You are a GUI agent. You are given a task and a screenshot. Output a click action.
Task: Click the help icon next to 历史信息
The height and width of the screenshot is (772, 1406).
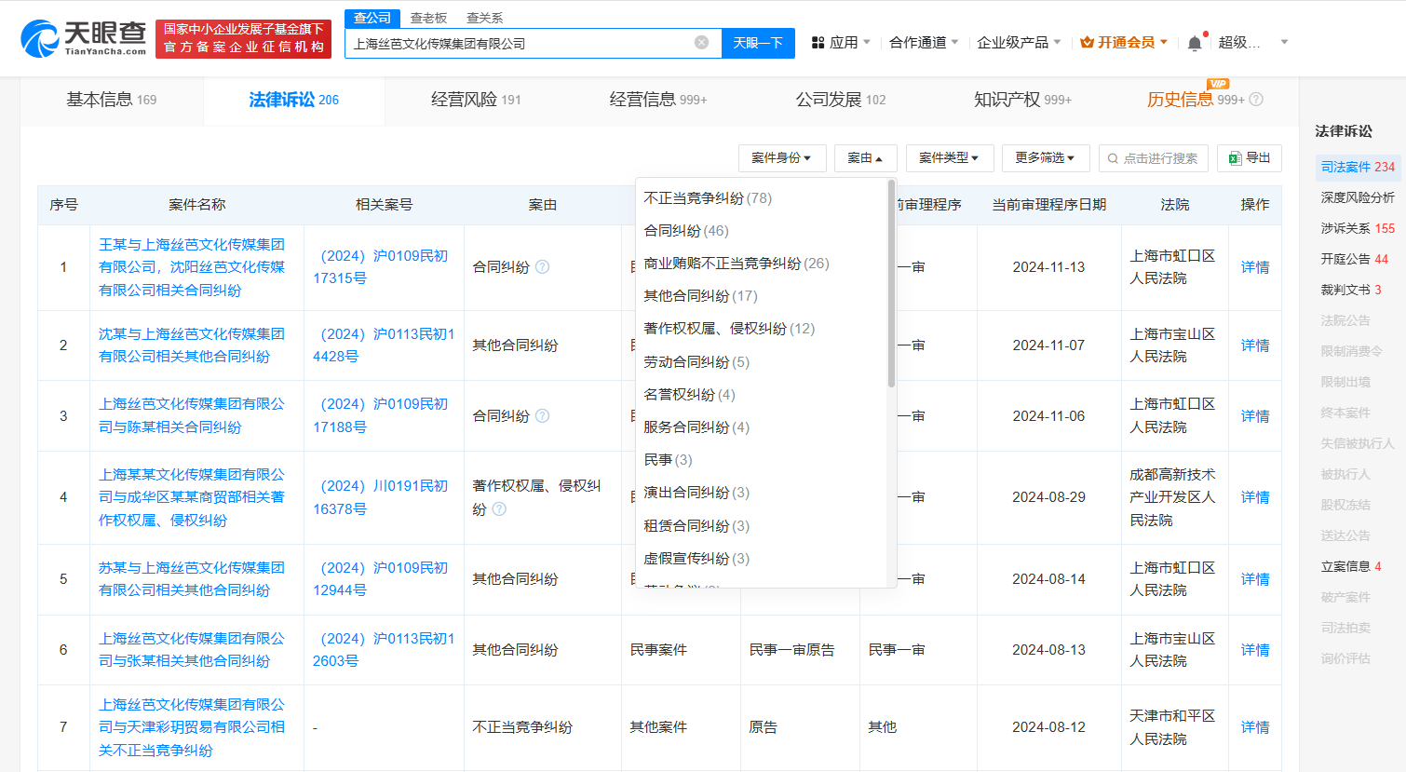1256,100
